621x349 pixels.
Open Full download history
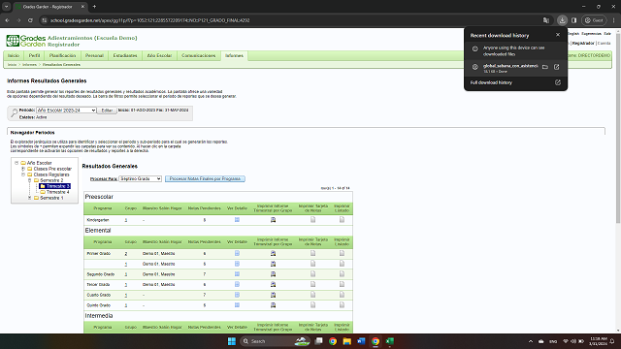click(x=515, y=82)
